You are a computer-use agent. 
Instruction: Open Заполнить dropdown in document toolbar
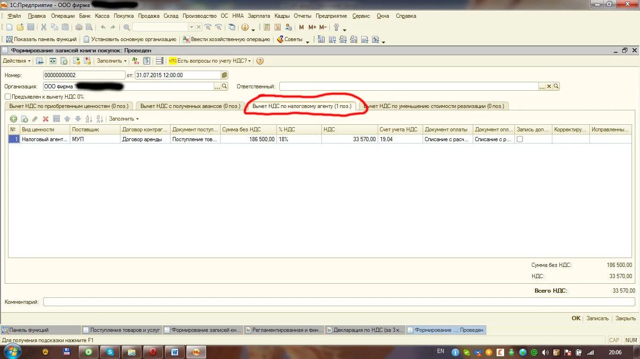pyautogui.click(x=112, y=61)
